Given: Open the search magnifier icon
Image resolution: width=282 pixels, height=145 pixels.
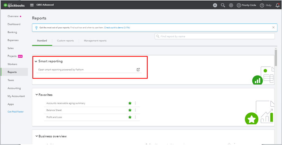Looking at the screenshot, I should tap(223, 5).
